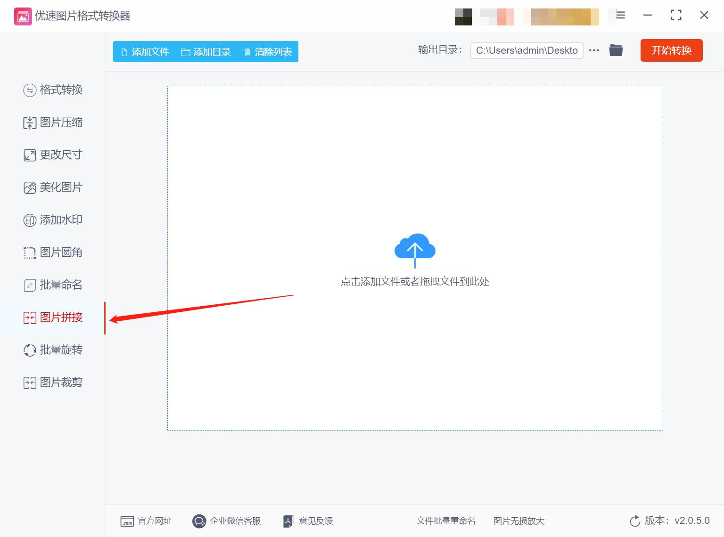Select the 批量旋转 batch rotate tool
The width and height of the screenshot is (724, 537).
[53, 350]
